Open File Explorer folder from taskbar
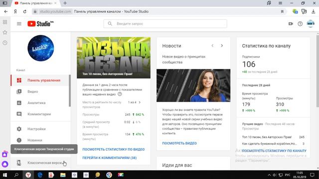Viewport: 319px width, 179px height. pyautogui.click(x=63, y=175)
